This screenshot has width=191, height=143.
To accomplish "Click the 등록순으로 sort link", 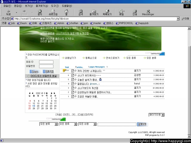I will click(91, 58).
